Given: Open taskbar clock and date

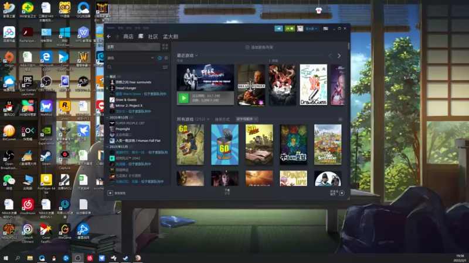Looking at the screenshot, I should [x=460, y=258].
